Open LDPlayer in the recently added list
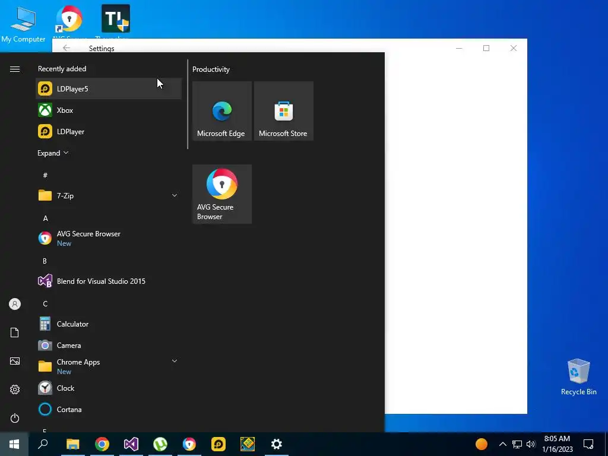Screen dimensions: 608x456 [x=109, y=131]
